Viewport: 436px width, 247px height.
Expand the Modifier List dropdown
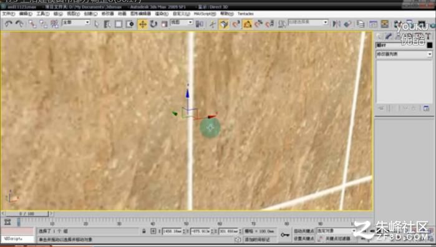404,54
